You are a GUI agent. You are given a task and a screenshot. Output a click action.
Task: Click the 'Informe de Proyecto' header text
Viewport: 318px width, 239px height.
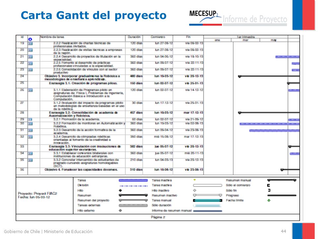pyautogui.click(x=255, y=19)
